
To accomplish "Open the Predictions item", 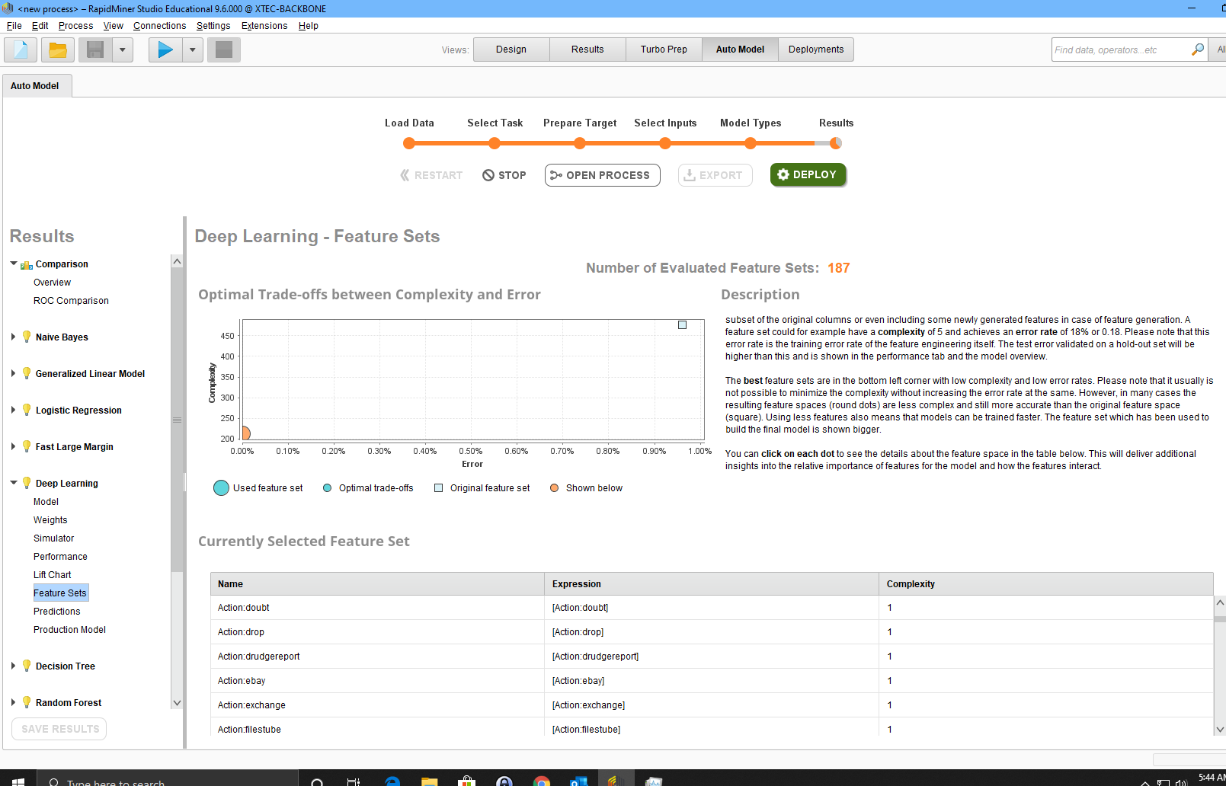I will (56, 612).
